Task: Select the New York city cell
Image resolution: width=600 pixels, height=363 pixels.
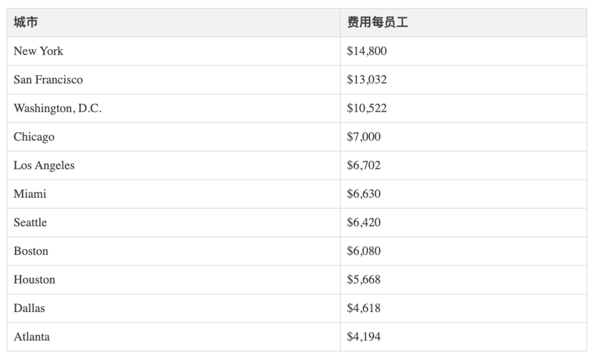Action: pyautogui.click(x=38, y=51)
